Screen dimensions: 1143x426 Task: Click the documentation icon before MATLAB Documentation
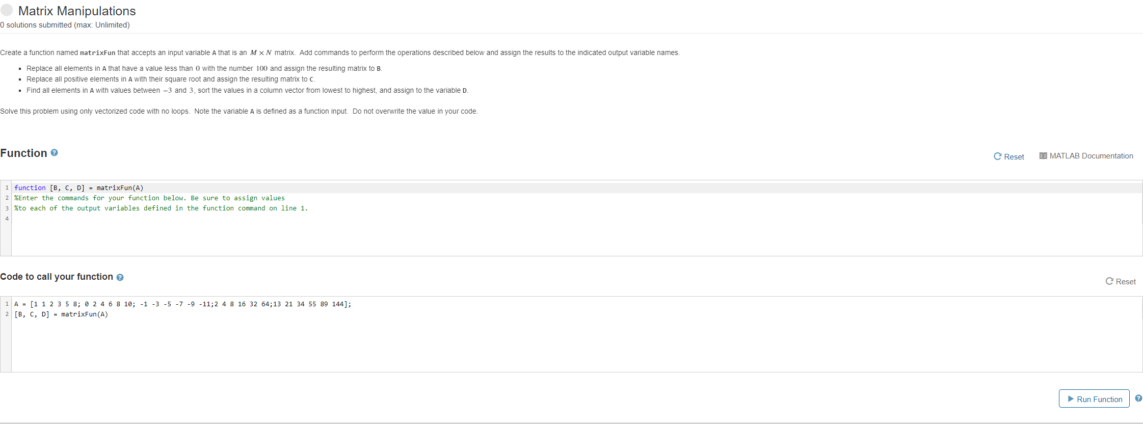(x=1043, y=156)
